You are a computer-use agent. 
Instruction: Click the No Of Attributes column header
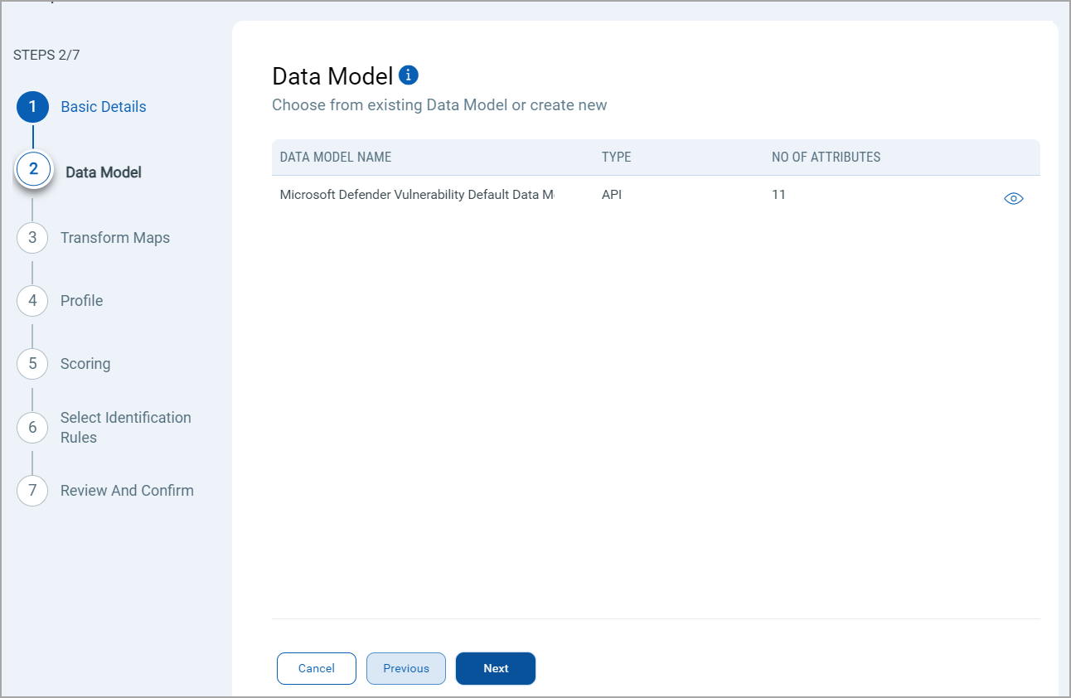[826, 158]
